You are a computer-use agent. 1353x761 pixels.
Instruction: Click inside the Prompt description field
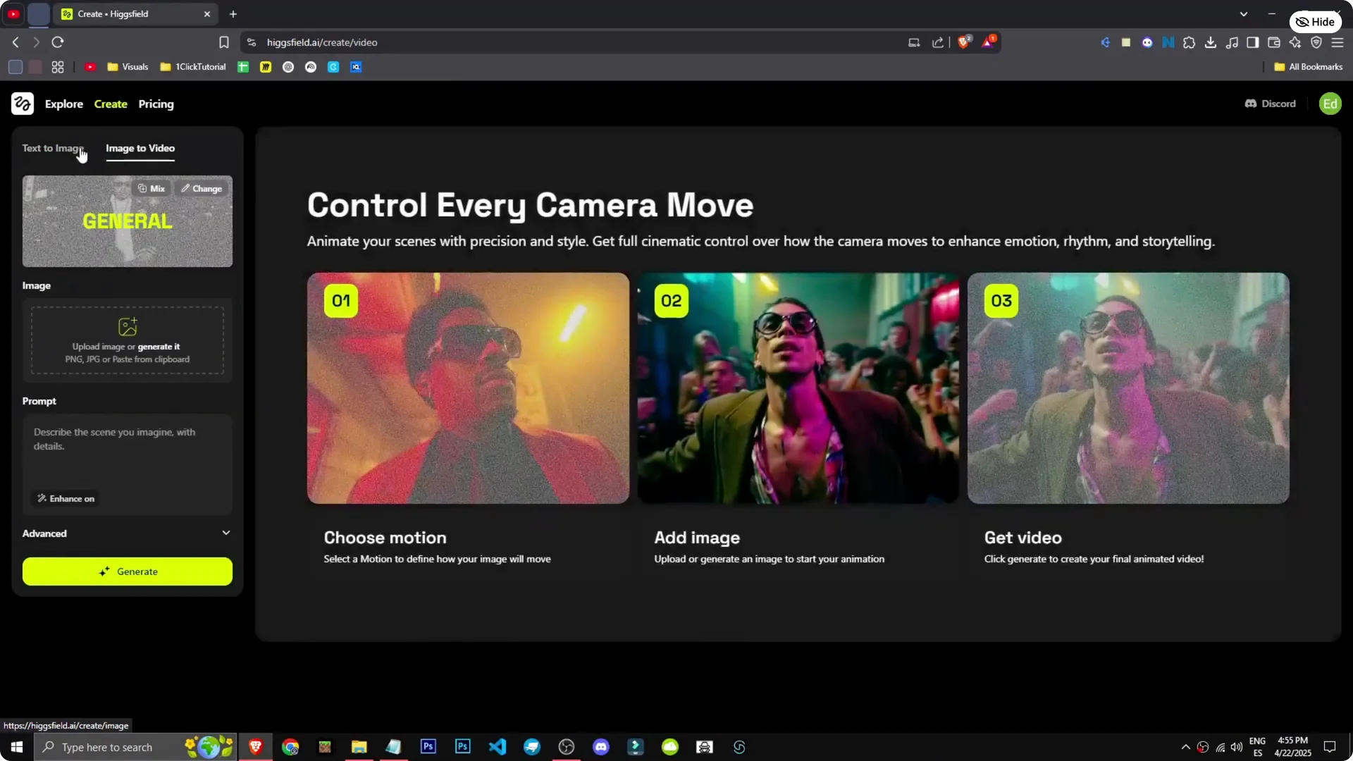tap(127, 451)
